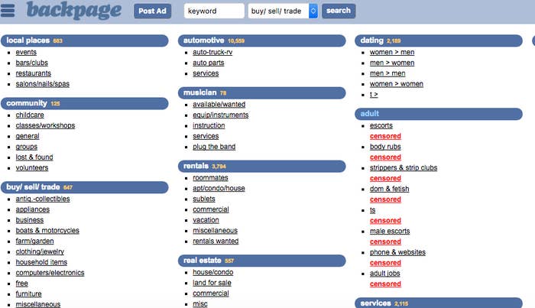Viewport: 535px width, 308px height.
Task: Open the plug the band link
Action: (214, 147)
